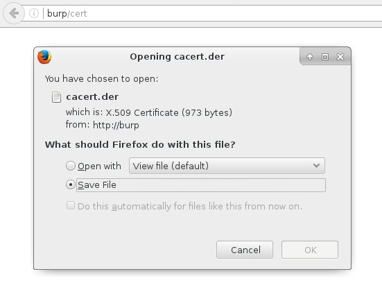Click the Save File label text
This screenshot has width=382, height=292.
pos(97,185)
